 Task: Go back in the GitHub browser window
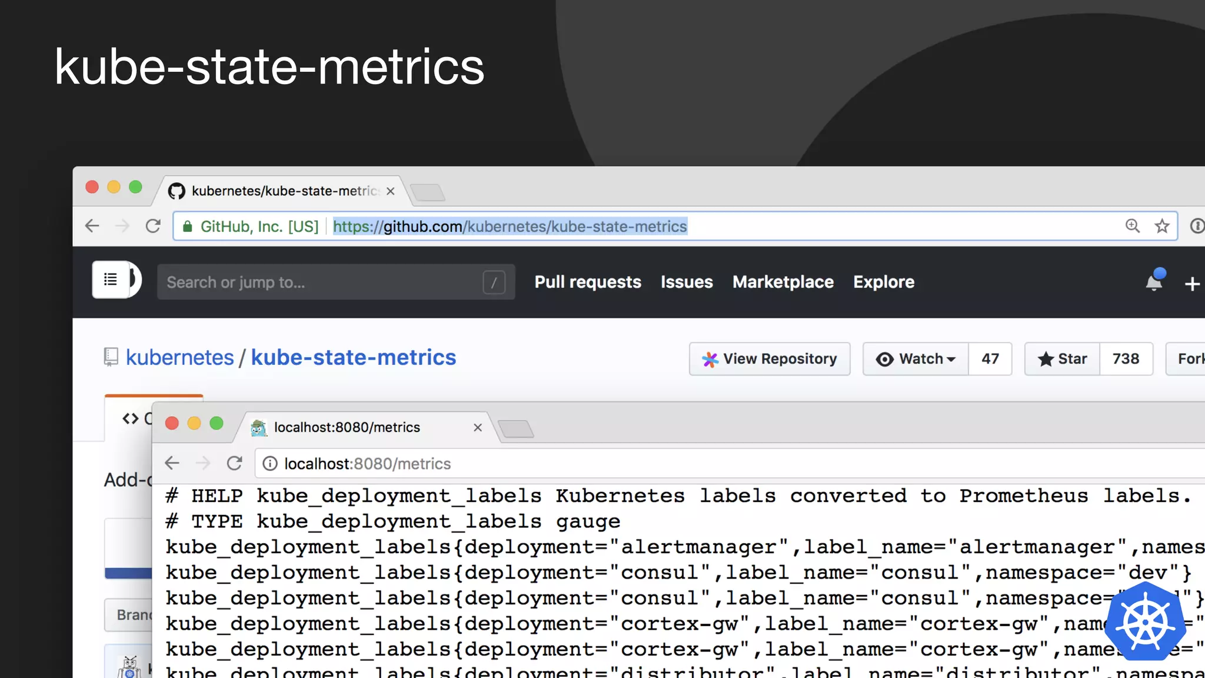(92, 226)
